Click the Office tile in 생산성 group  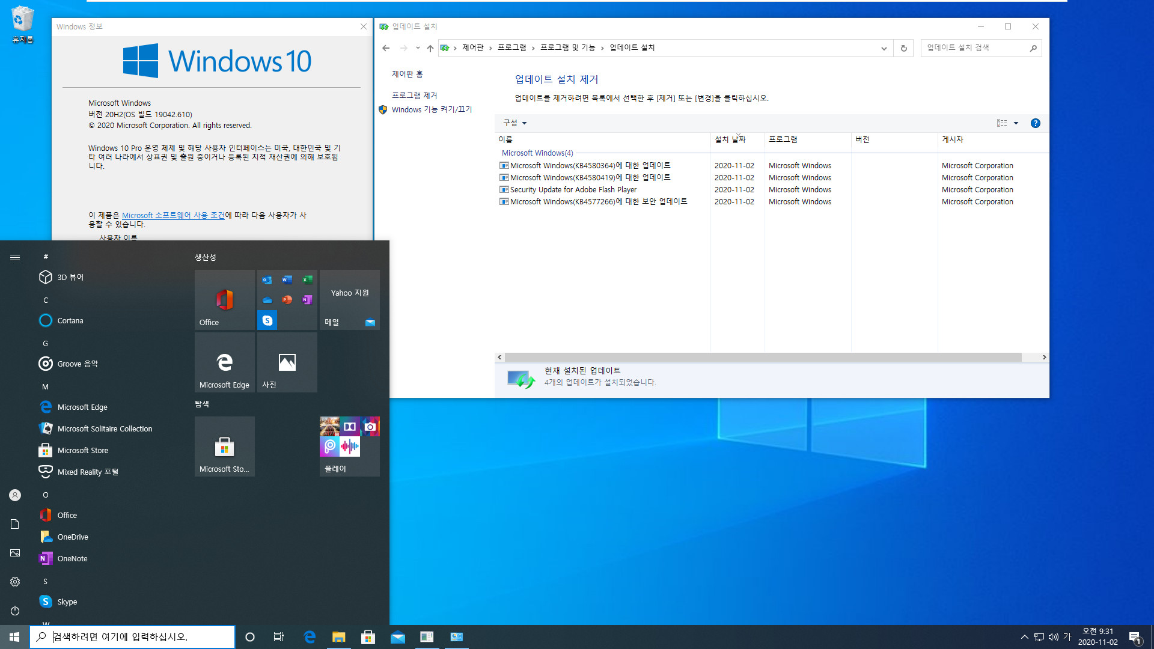(225, 300)
